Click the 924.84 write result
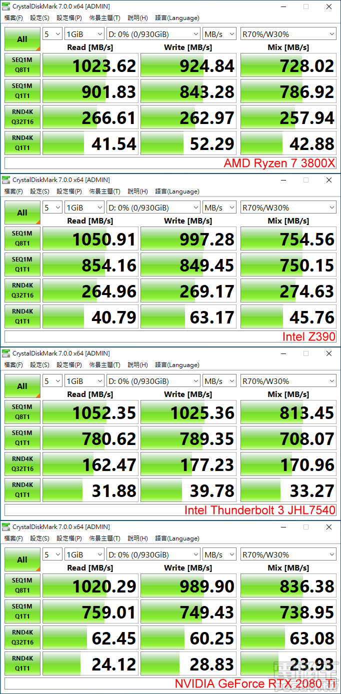Viewport: 341px width, 694px height. click(x=188, y=65)
